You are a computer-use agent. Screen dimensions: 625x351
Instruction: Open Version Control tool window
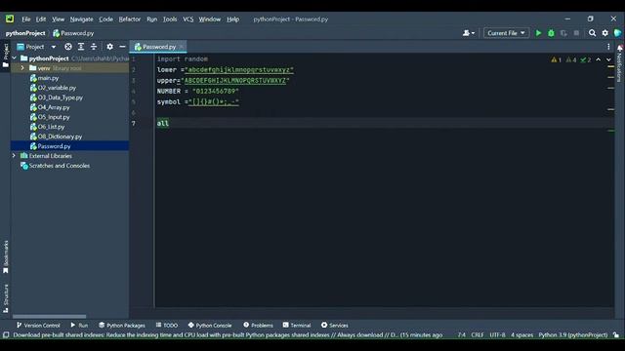point(38,325)
